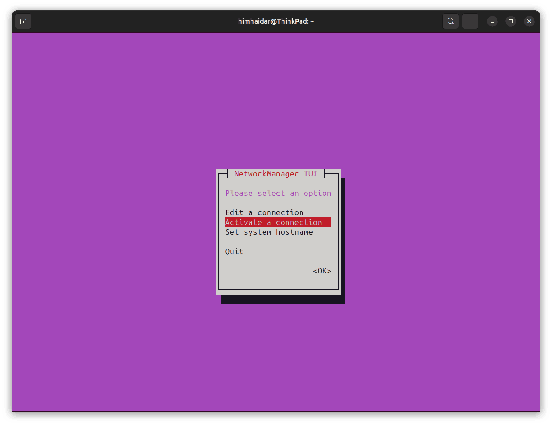This screenshot has height=425, width=552.
Task: Select the highlighted "Activate a connection" entry
Action: [273, 222]
